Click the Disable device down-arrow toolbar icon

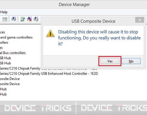pyautogui.click(x=36, y=19)
